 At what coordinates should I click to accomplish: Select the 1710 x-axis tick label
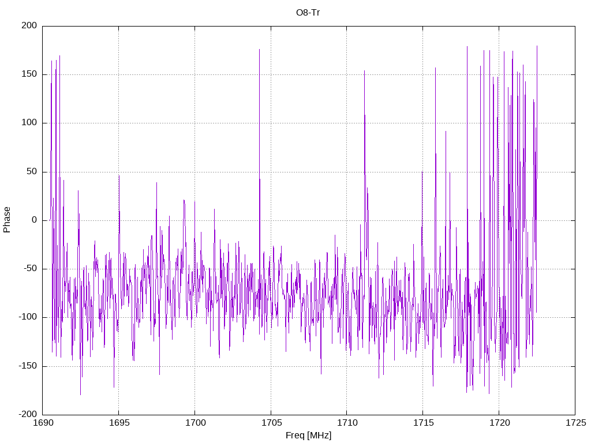[x=347, y=423]
